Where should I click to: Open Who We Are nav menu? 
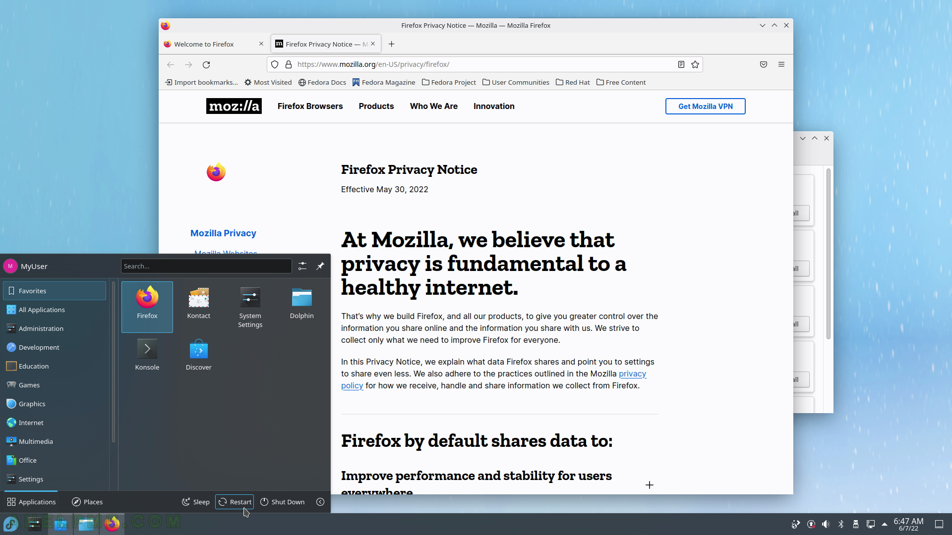(434, 106)
